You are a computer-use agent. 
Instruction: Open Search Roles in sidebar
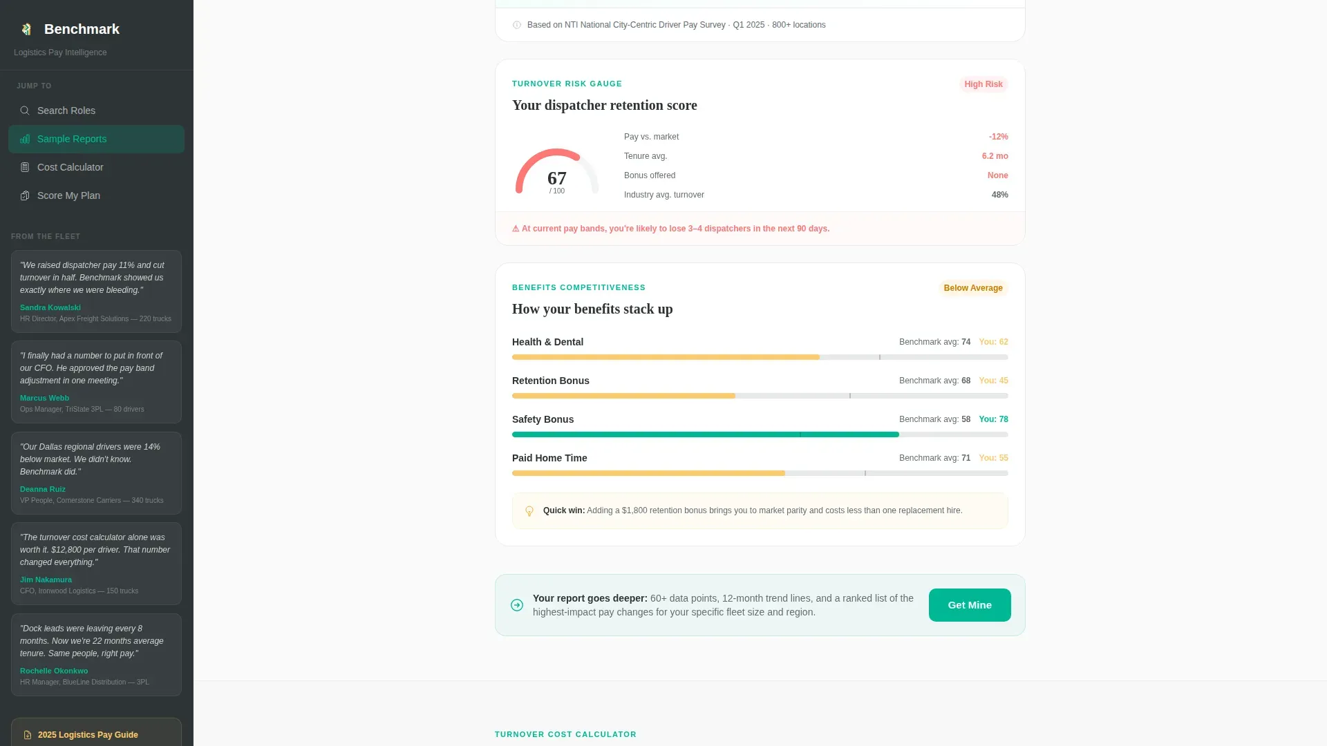click(96, 111)
